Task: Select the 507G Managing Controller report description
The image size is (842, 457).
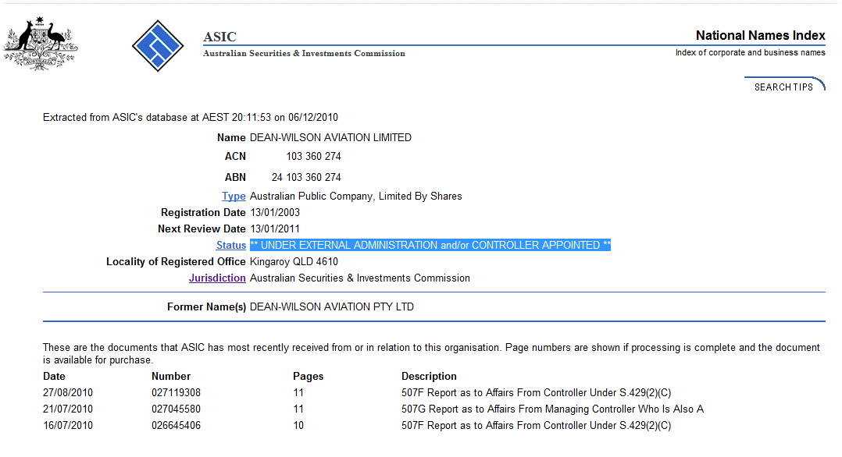Action: (552, 409)
